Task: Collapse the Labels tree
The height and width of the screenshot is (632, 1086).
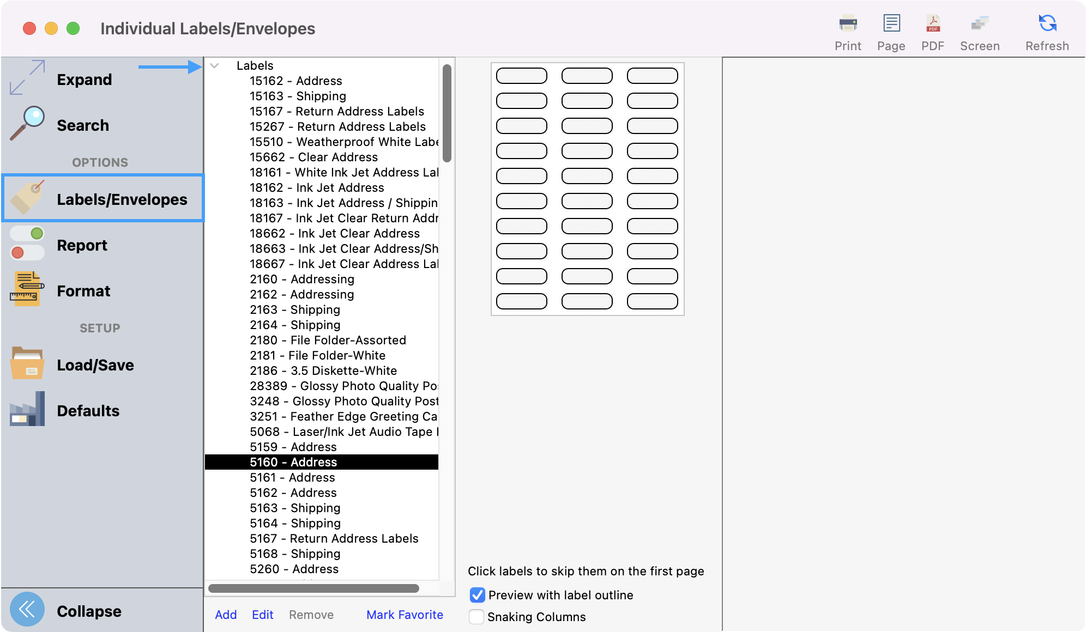Action: [214, 65]
